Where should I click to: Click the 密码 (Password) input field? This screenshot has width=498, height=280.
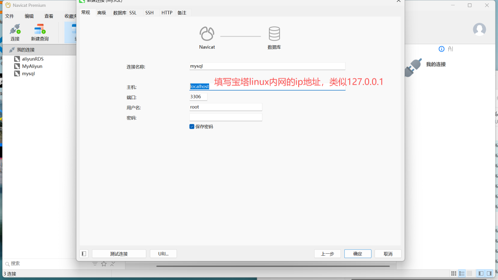226,117
